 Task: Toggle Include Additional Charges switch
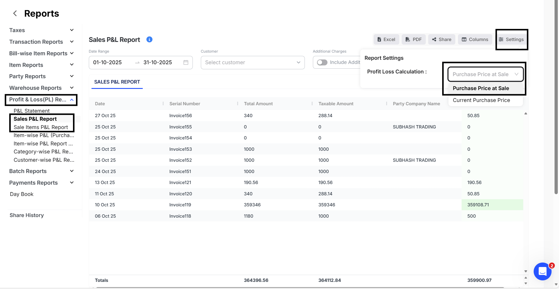pyautogui.click(x=322, y=62)
